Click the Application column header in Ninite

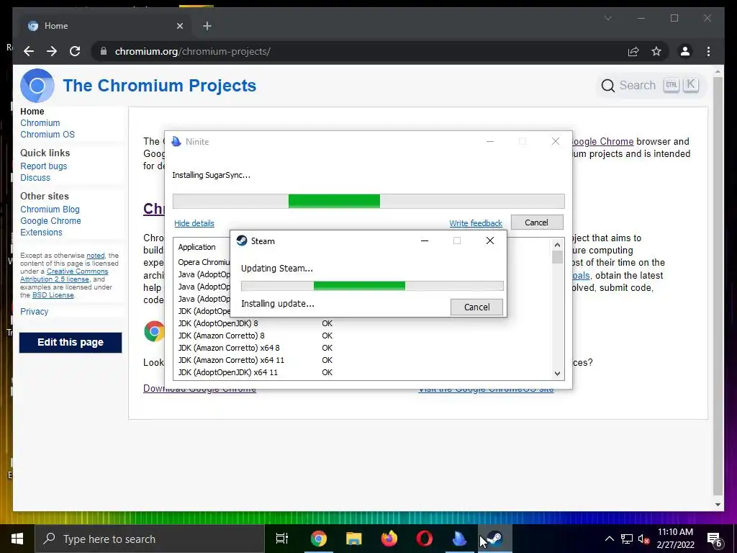(x=197, y=247)
